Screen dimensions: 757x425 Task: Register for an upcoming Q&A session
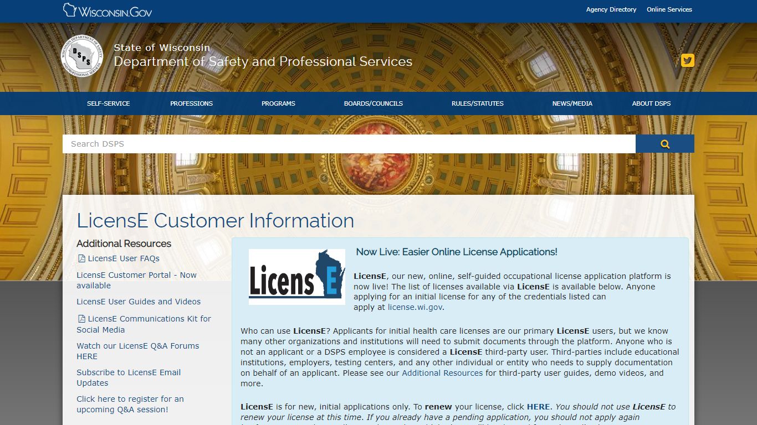point(130,404)
